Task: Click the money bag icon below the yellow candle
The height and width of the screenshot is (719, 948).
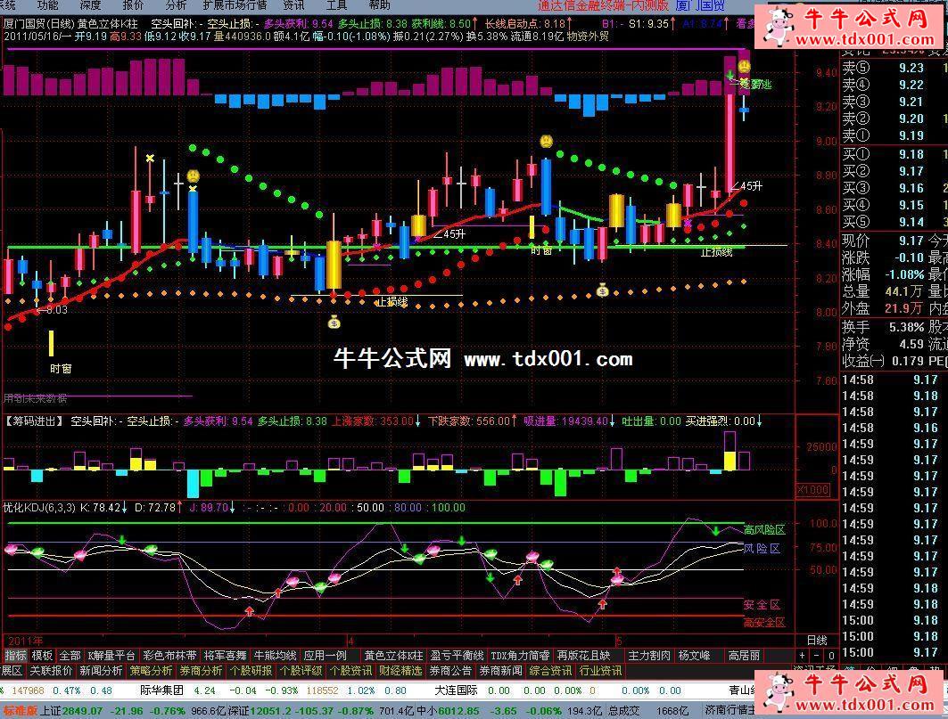Action: pyautogui.click(x=334, y=323)
